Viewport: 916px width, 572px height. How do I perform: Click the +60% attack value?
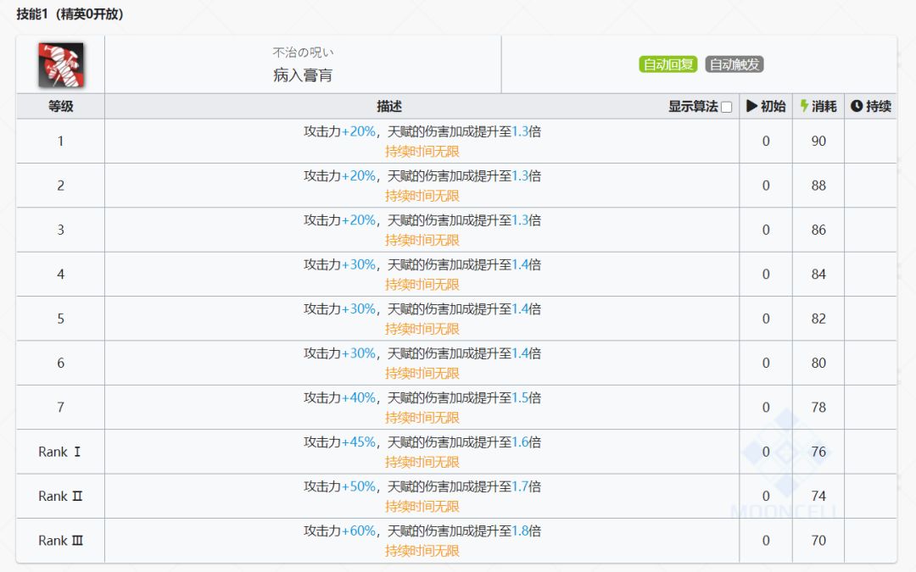click(x=359, y=530)
